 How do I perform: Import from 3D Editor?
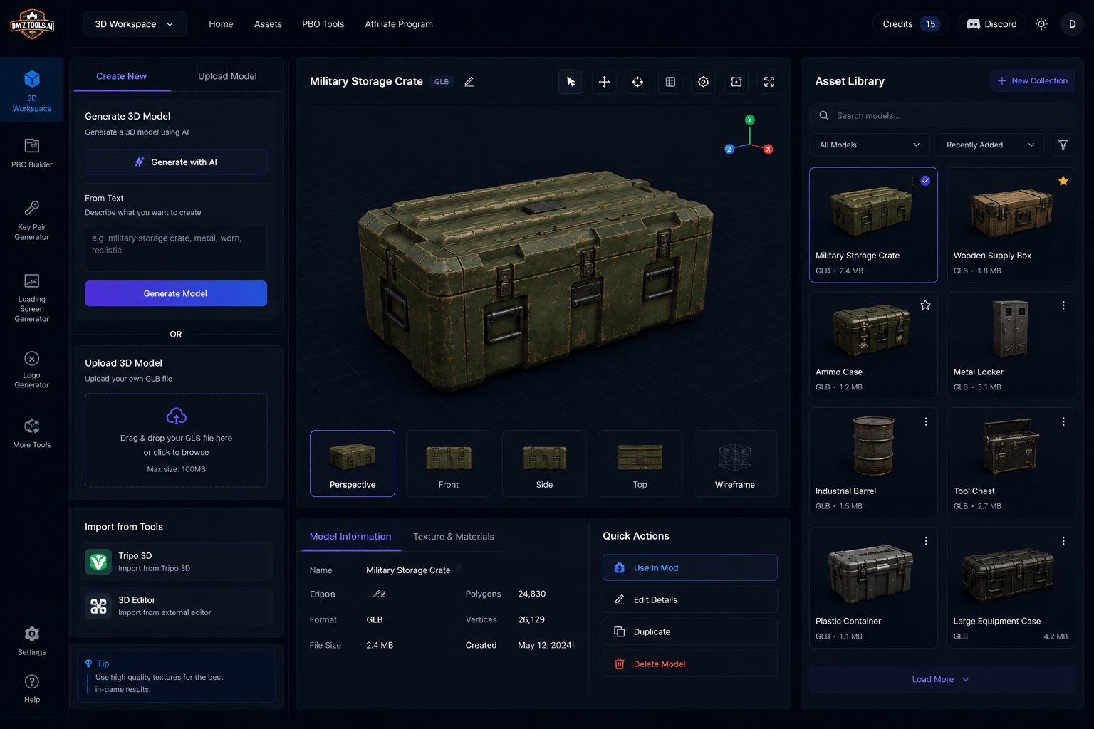tap(176, 606)
